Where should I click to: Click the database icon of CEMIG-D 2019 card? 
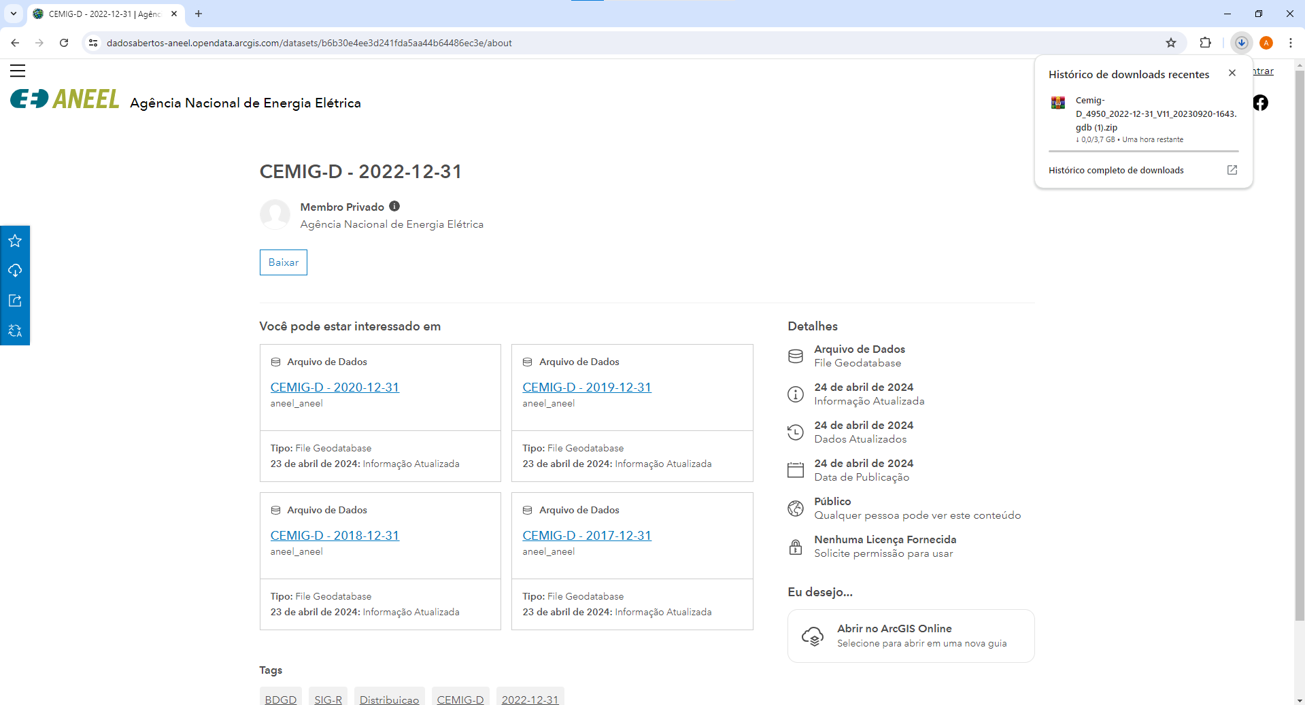pyautogui.click(x=527, y=362)
